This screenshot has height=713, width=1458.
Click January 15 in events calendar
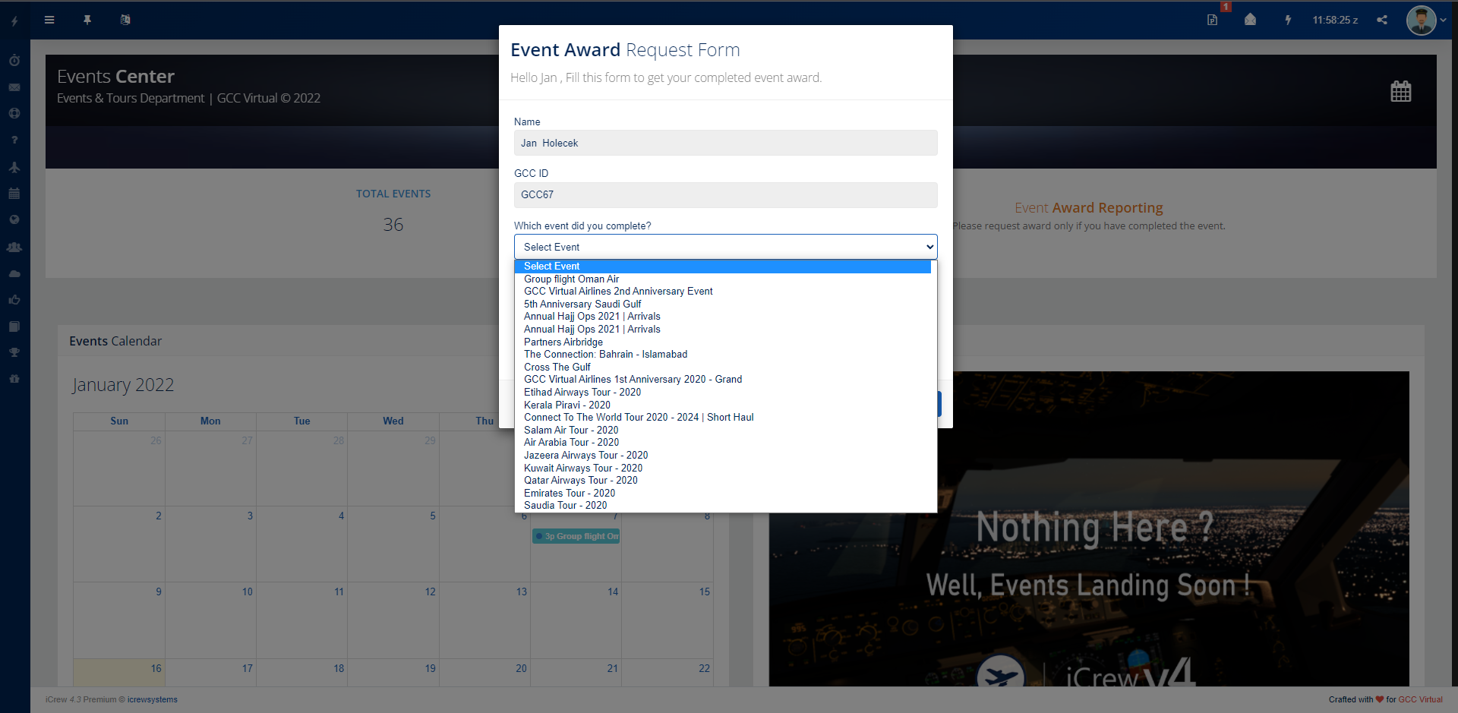pyautogui.click(x=667, y=620)
